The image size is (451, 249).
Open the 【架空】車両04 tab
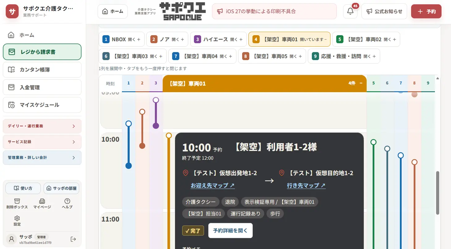coord(202,56)
